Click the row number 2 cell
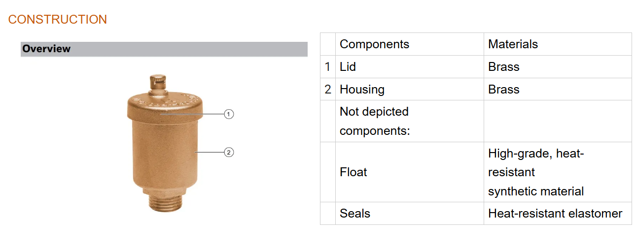636x251 pixels. (328, 90)
